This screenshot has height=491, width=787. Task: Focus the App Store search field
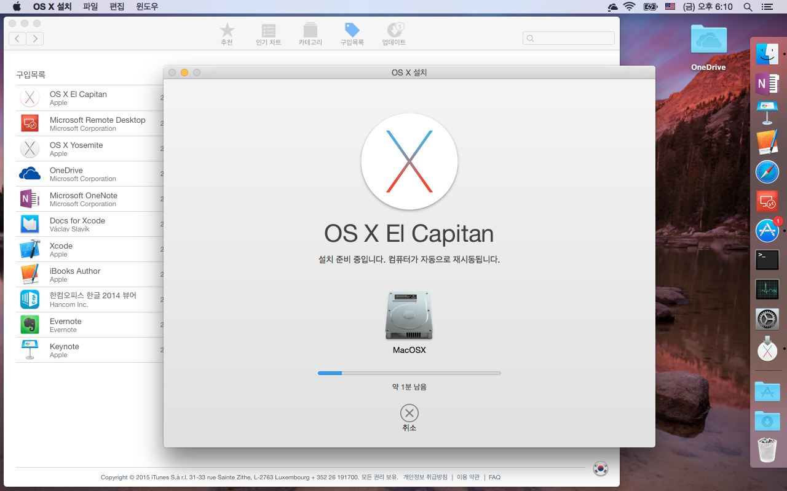569,38
